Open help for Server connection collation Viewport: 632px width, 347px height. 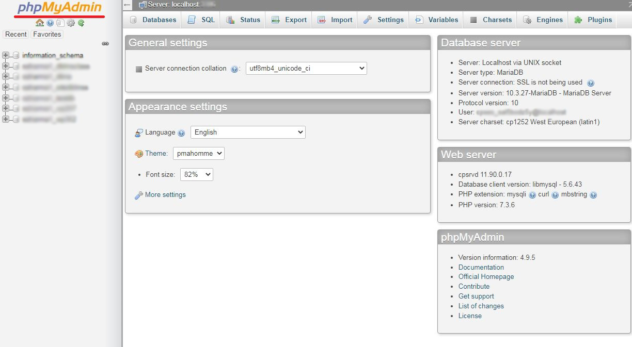(234, 69)
